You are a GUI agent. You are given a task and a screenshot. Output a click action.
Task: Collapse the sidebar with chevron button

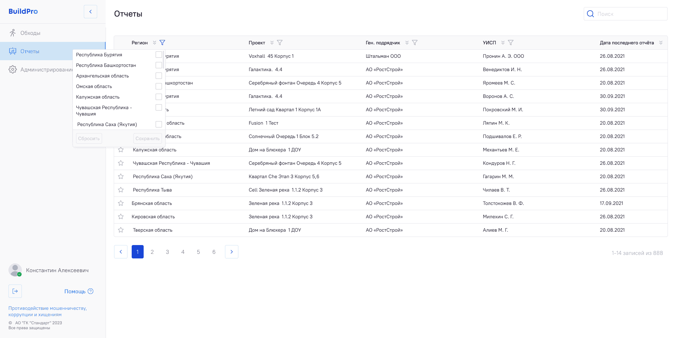90,12
